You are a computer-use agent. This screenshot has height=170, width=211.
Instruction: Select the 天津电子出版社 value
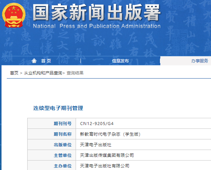click(x=96, y=145)
